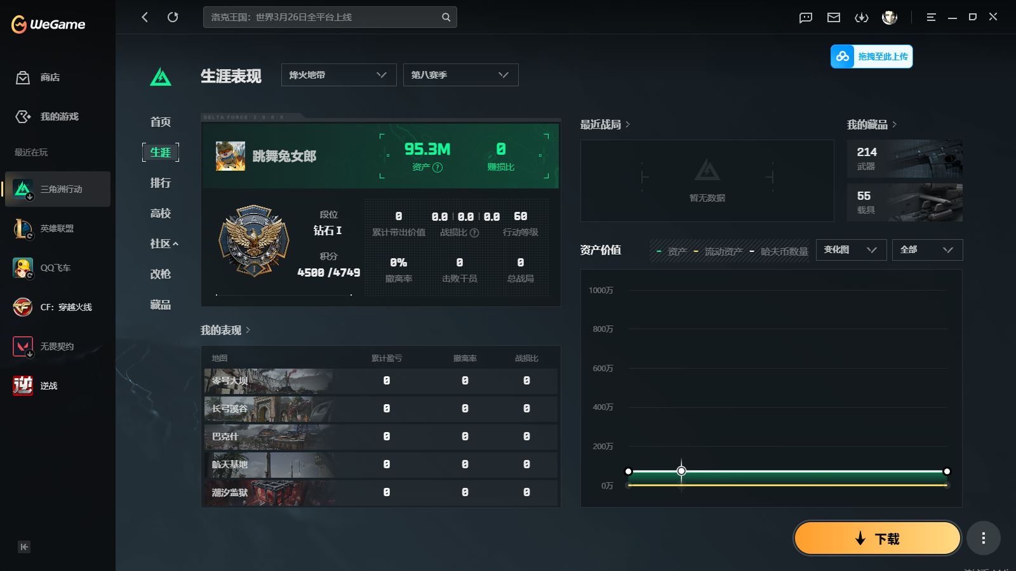Collapse the left sidebar with arrow icon
The image size is (1016, 571).
click(x=24, y=547)
